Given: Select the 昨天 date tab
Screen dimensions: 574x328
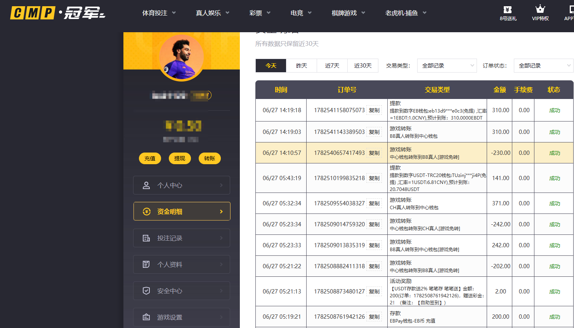Looking at the screenshot, I should (x=302, y=66).
